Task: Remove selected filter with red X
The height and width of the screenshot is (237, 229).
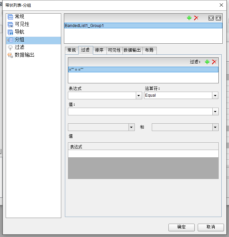Action: (x=214, y=62)
